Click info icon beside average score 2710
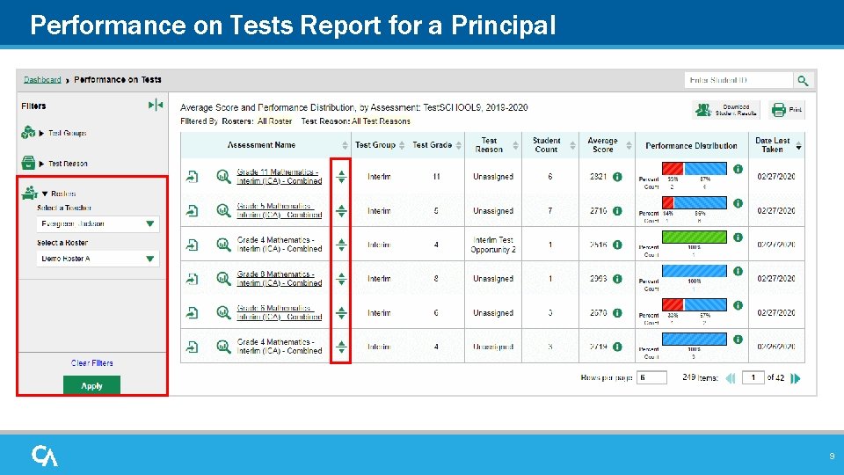The width and height of the screenshot is (844, 475). [x=617, y=210]
